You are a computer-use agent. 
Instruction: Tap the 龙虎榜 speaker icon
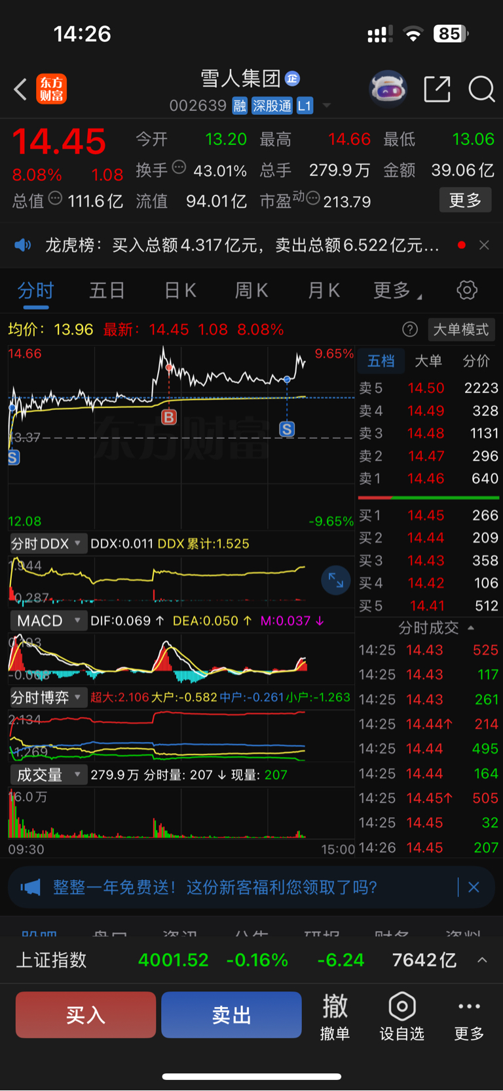coord(23,245)
